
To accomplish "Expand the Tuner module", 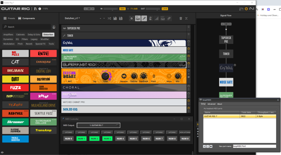I will pyautogui.click(x=189, y=34).
